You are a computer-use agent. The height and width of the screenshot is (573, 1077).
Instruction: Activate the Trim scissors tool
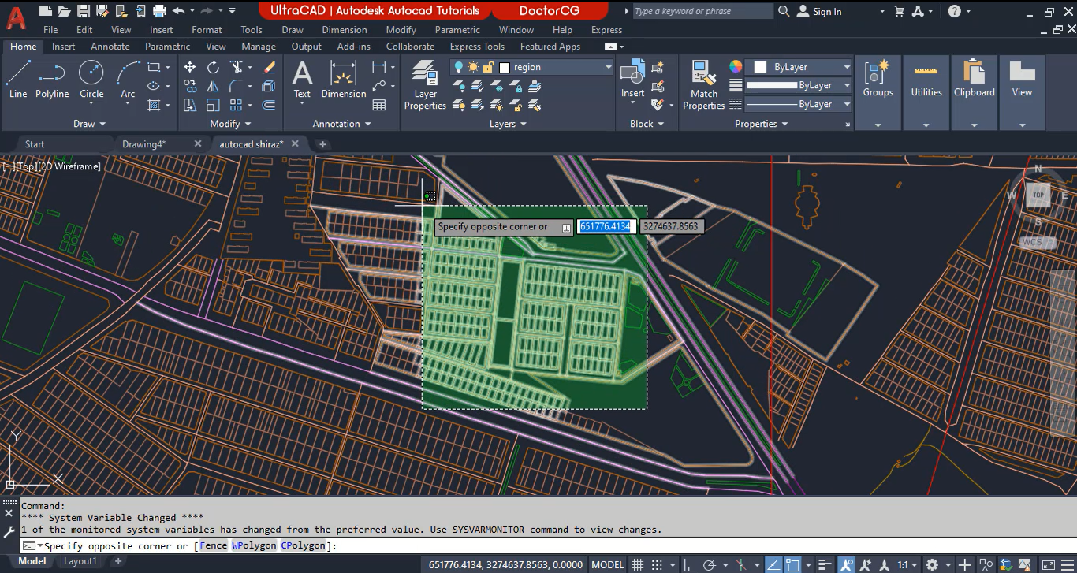(x=236, y=67)
